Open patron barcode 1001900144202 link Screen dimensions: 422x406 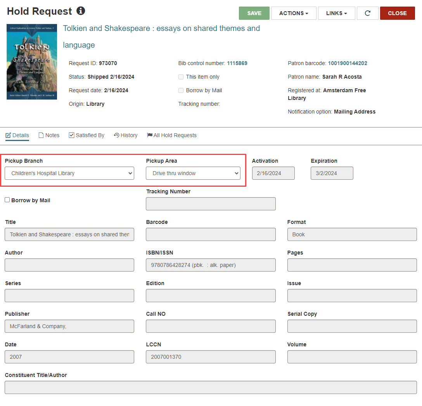[348, 63]
